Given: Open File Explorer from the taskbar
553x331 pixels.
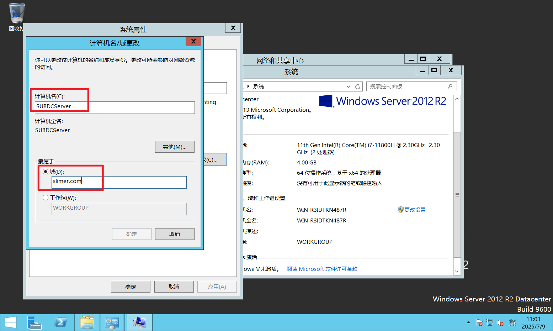Looking at the screenshot, I should 87,322.
